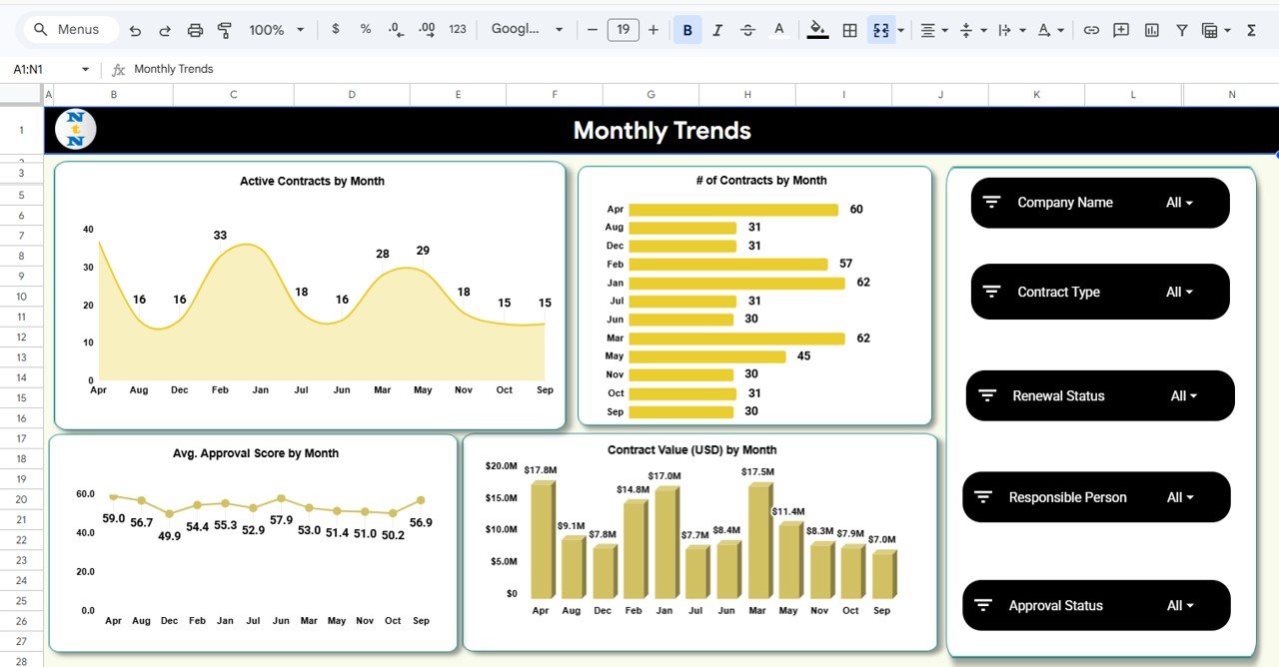This screenshot has width=1279, height=667.
Task: Click the print icon
Action: click(x=195, y=29)
